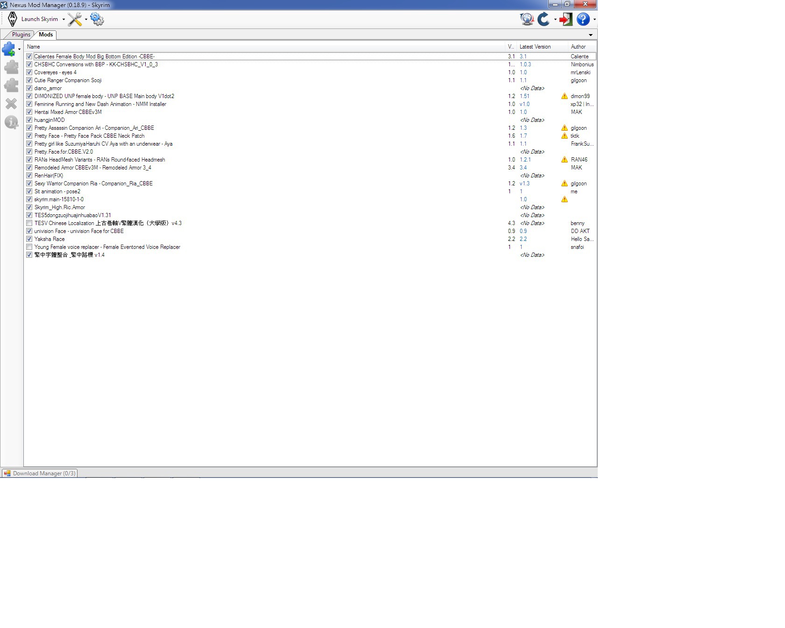Open the wrench and screwdriver tools icon
The height and width of the screenshot is (628, 785).
tap(75, 19)
